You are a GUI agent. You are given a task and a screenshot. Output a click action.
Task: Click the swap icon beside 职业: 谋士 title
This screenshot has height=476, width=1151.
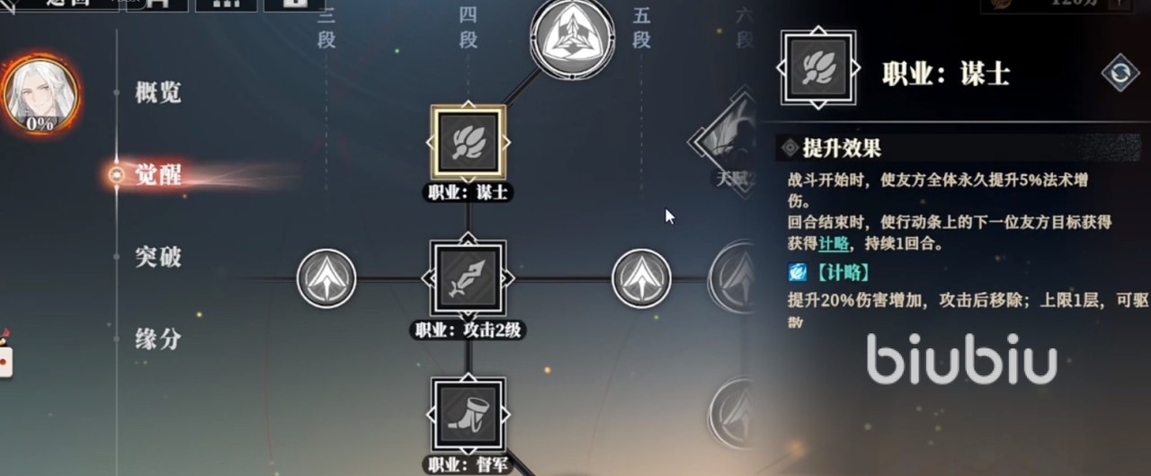[1120, 74]
